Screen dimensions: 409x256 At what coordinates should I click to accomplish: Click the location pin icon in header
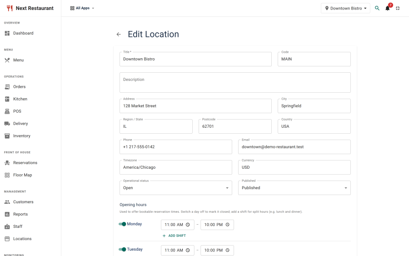[327, 8]
